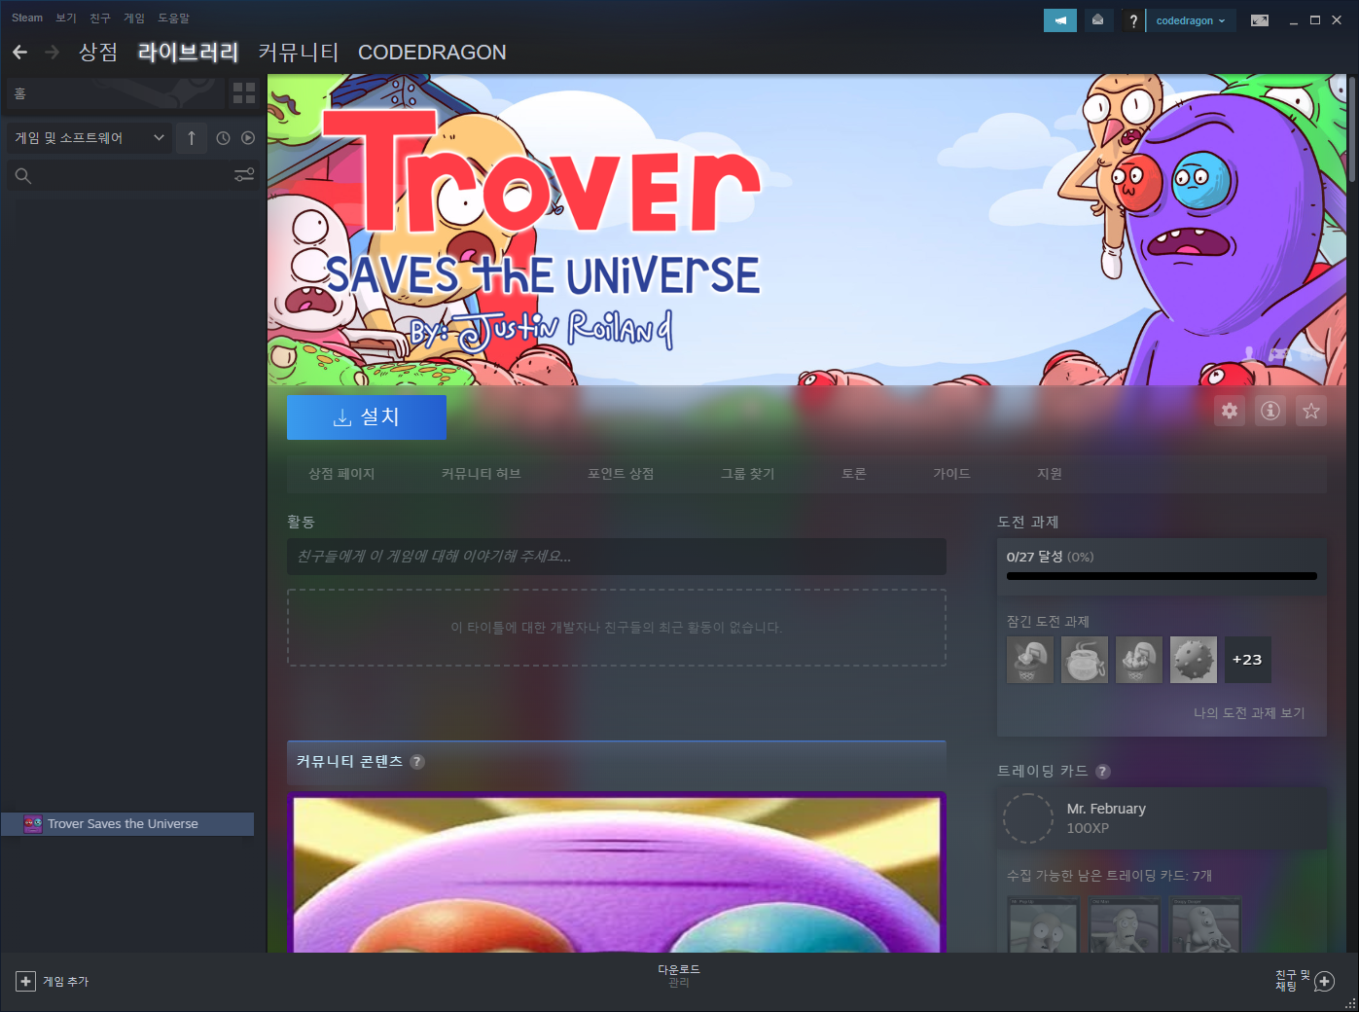Viewport: 1359px width, 1012px height.
Task: Go back with the left arrow
Action: tap(19, 53)
